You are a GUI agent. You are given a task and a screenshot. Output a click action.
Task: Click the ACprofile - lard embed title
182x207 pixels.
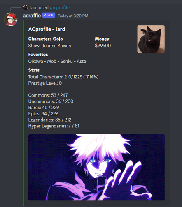tap(47, 29)
